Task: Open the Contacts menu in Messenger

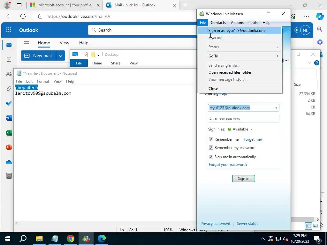Action: point(218,23)
